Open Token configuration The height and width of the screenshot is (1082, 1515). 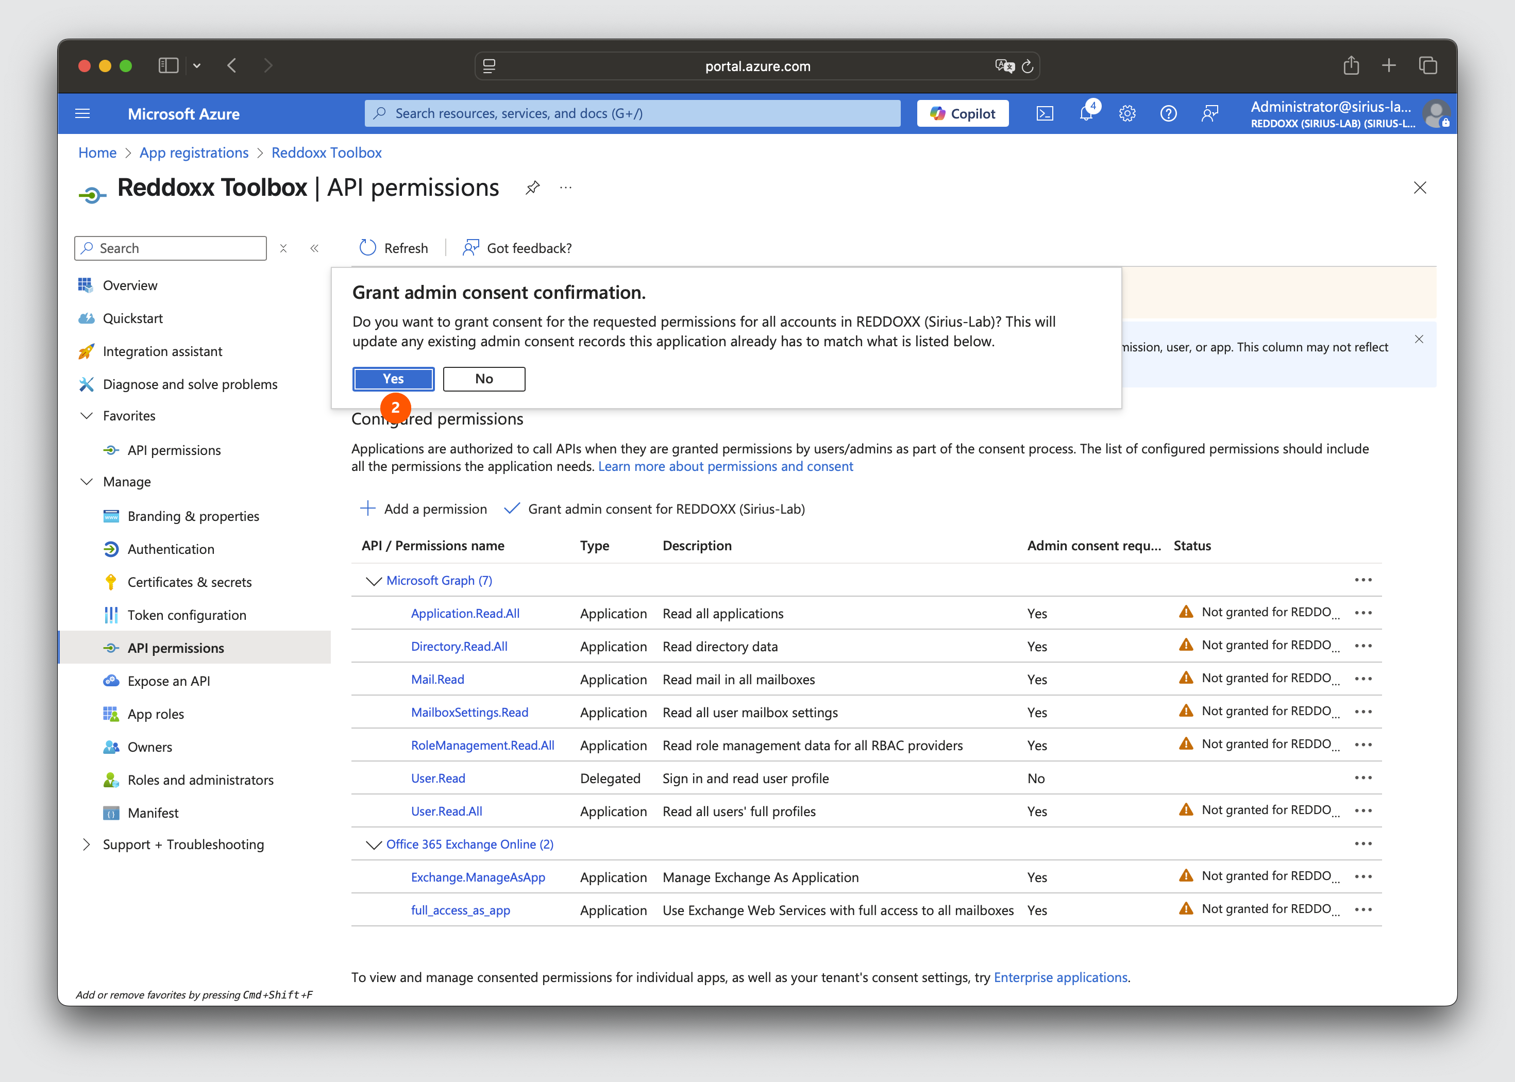[187, 616]
